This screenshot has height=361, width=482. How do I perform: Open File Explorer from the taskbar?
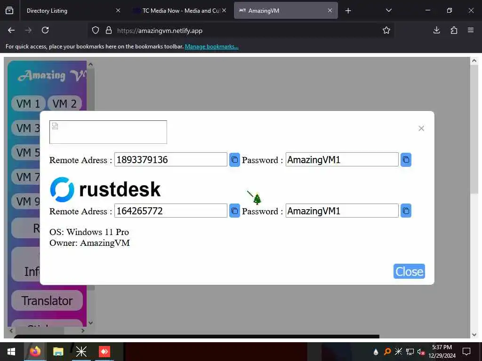tap(58, 352)
